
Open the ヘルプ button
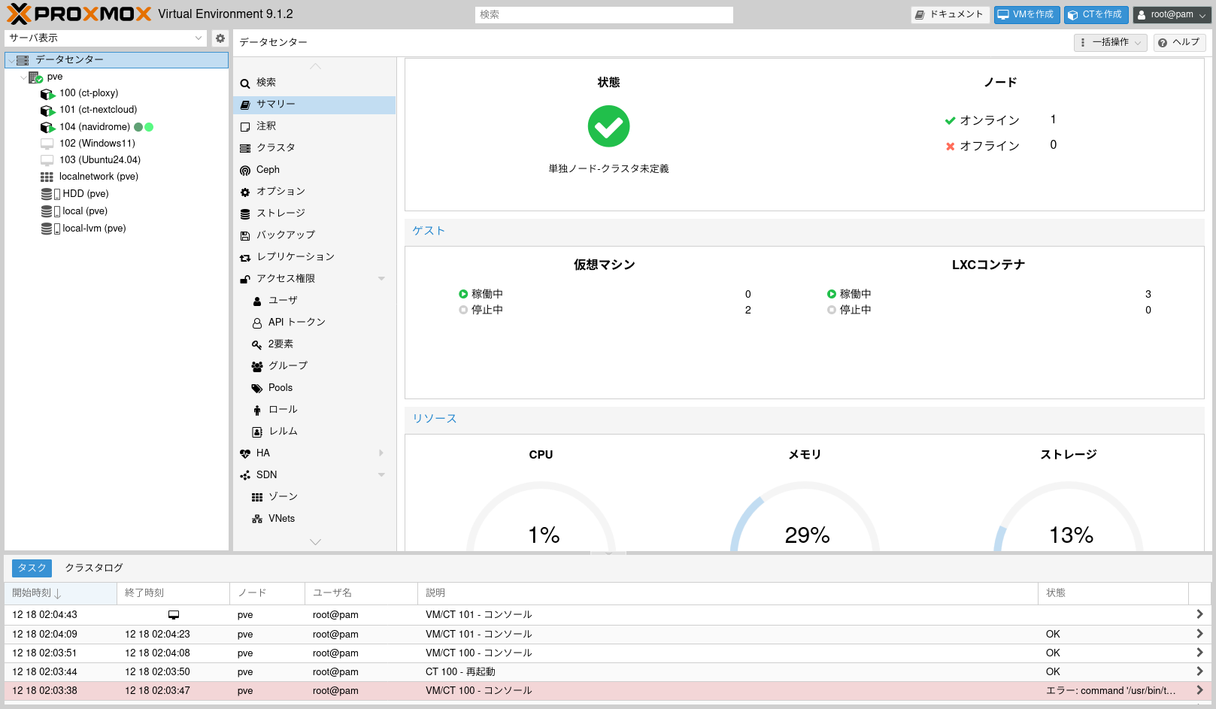[x=1178, y=42]
